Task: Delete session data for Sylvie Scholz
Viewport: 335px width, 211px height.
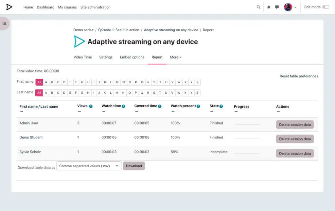Action: pos(295,154)
